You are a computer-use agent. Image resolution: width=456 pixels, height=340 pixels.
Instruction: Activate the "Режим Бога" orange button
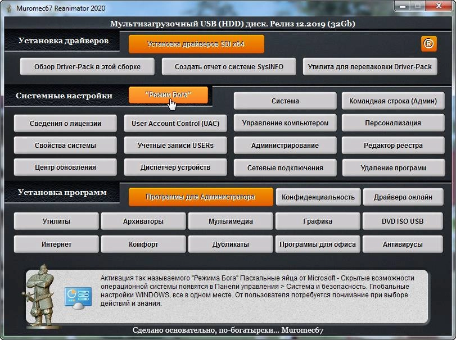(168, 95)
